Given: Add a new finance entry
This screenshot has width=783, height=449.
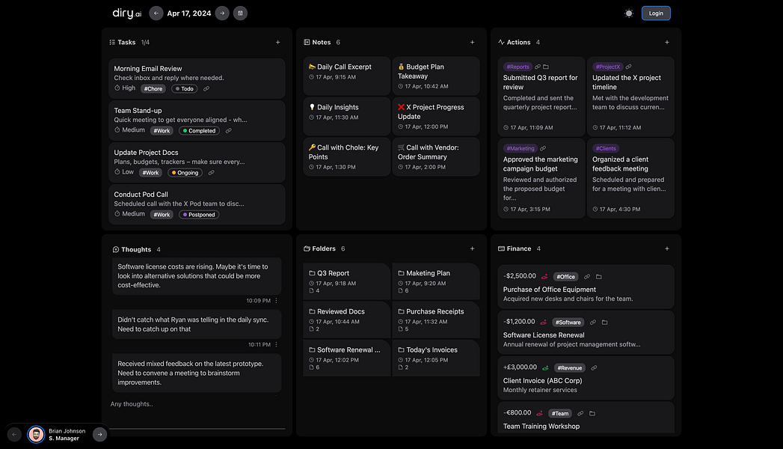Looking at the screenshot, I should point(666,248).
